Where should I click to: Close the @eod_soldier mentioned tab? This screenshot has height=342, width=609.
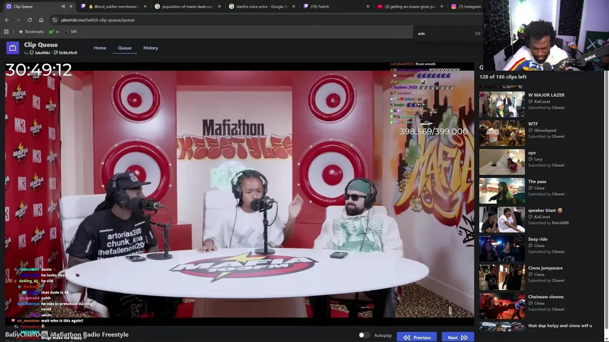tap(145, 7)
